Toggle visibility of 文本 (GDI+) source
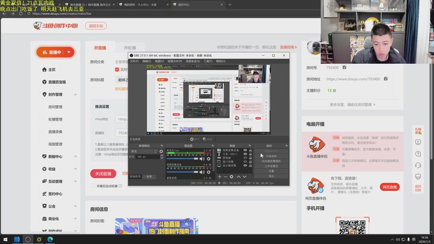This screenshot has width=434, height=244. [x=245, y=154]
